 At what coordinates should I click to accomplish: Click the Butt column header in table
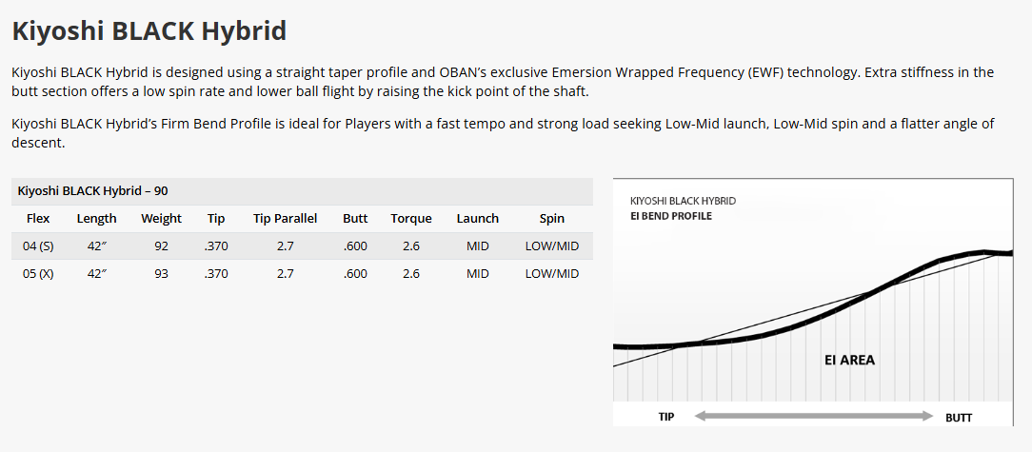pos(355,218)
